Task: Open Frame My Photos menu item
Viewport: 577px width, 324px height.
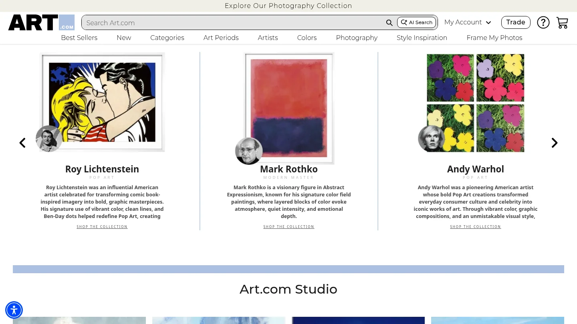Action: click(494, 38)
